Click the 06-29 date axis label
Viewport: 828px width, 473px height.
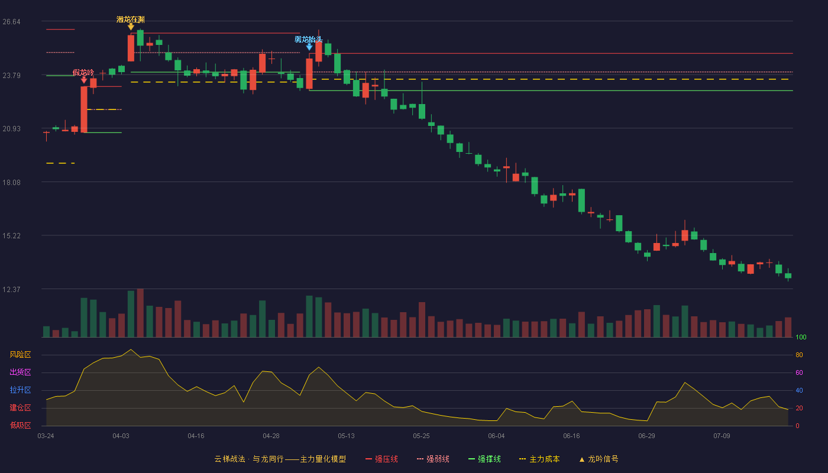646,436
